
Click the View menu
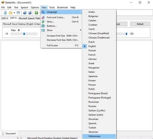44,8
